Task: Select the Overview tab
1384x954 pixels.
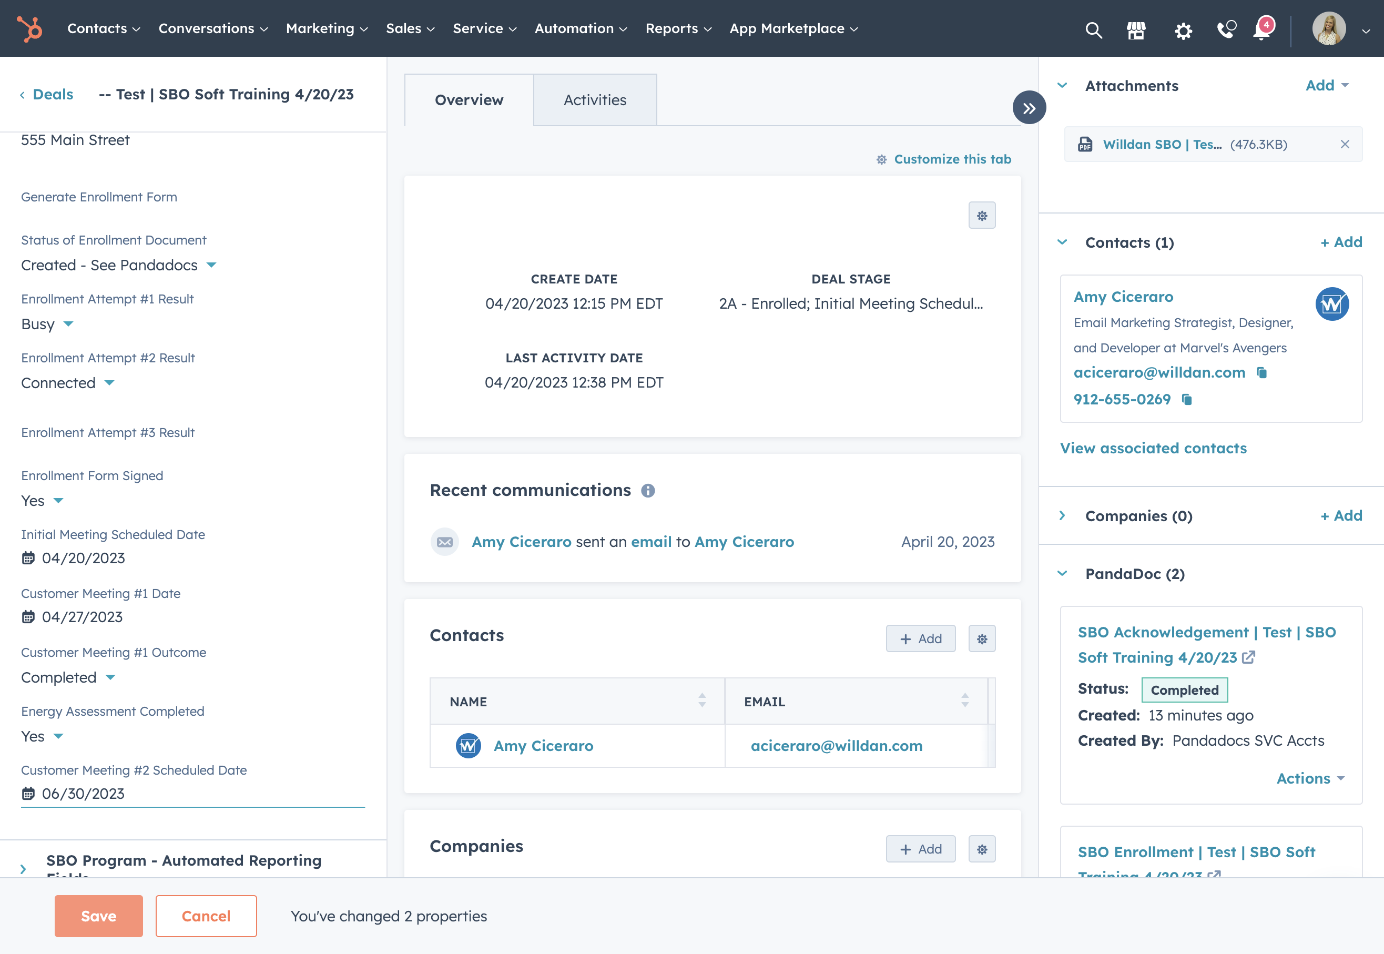Action: tap(469, 100)
